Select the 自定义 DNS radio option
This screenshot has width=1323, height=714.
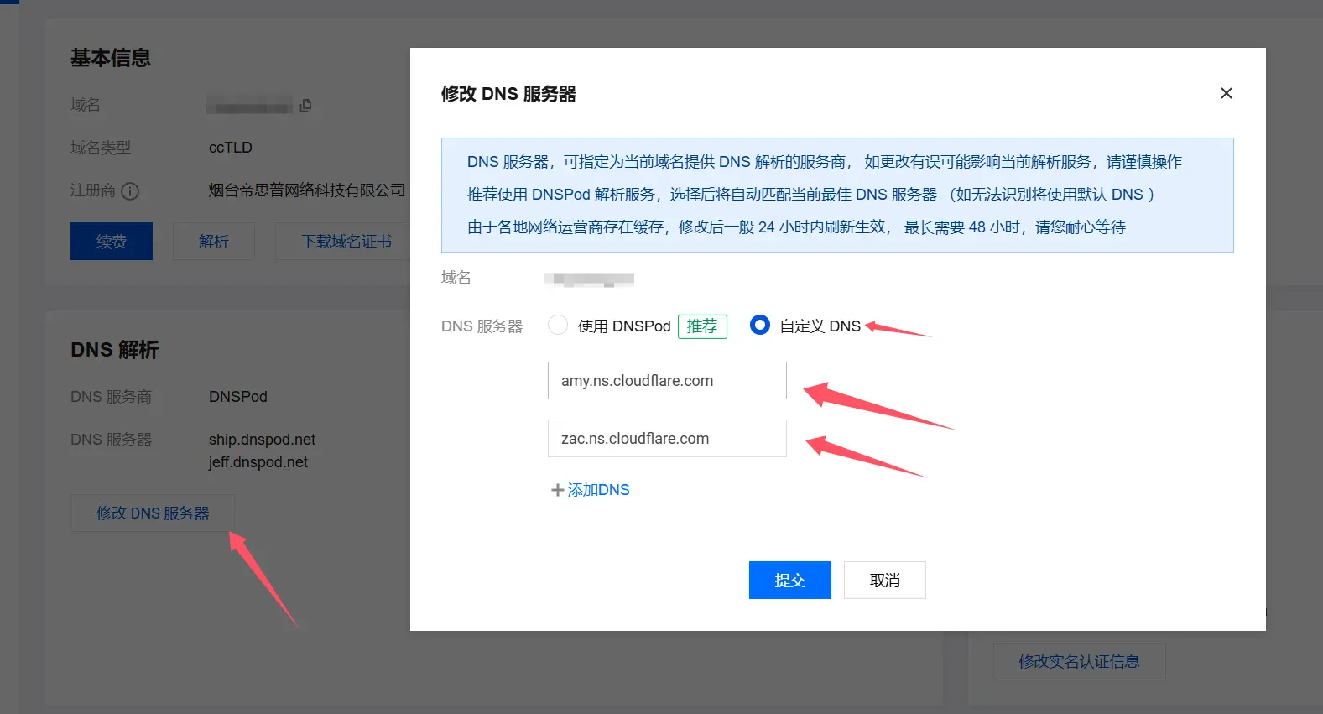pyautogui.click(x=760, y=326)
